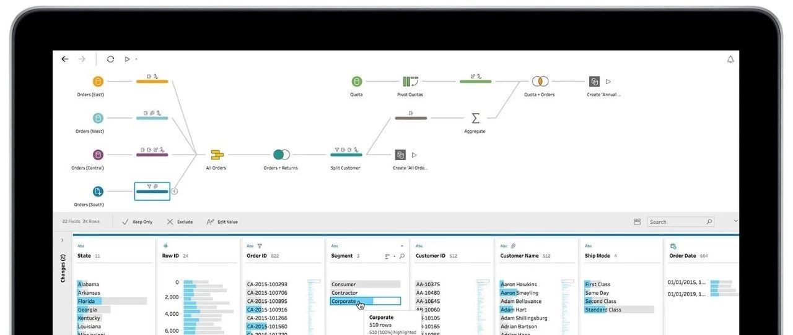
Task: Toggle the profile view layout icon
Action: 637,222
